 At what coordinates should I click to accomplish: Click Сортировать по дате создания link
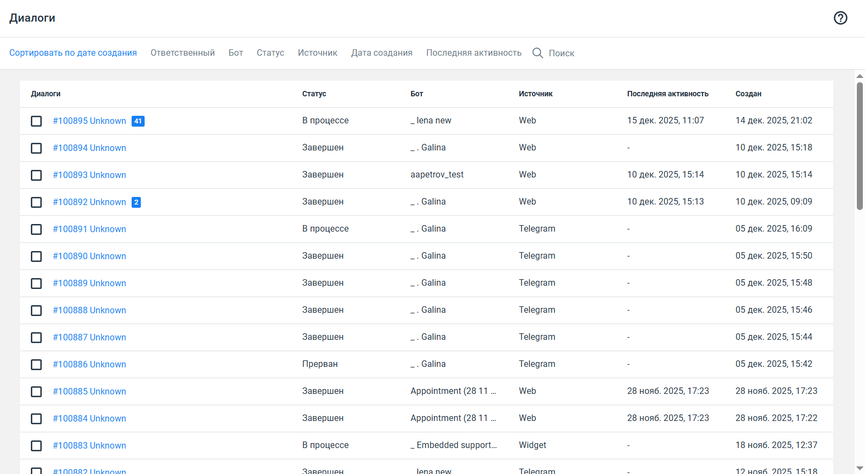(73, 53)
